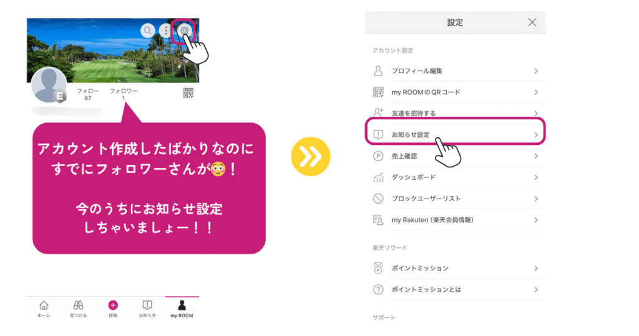Select お知らせ設定 in settings list
This screenshot has width=639, height=336.
click(455, 134)
